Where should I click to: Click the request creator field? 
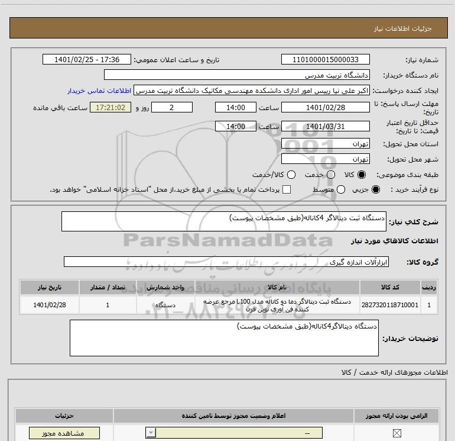tap(252, 91)
